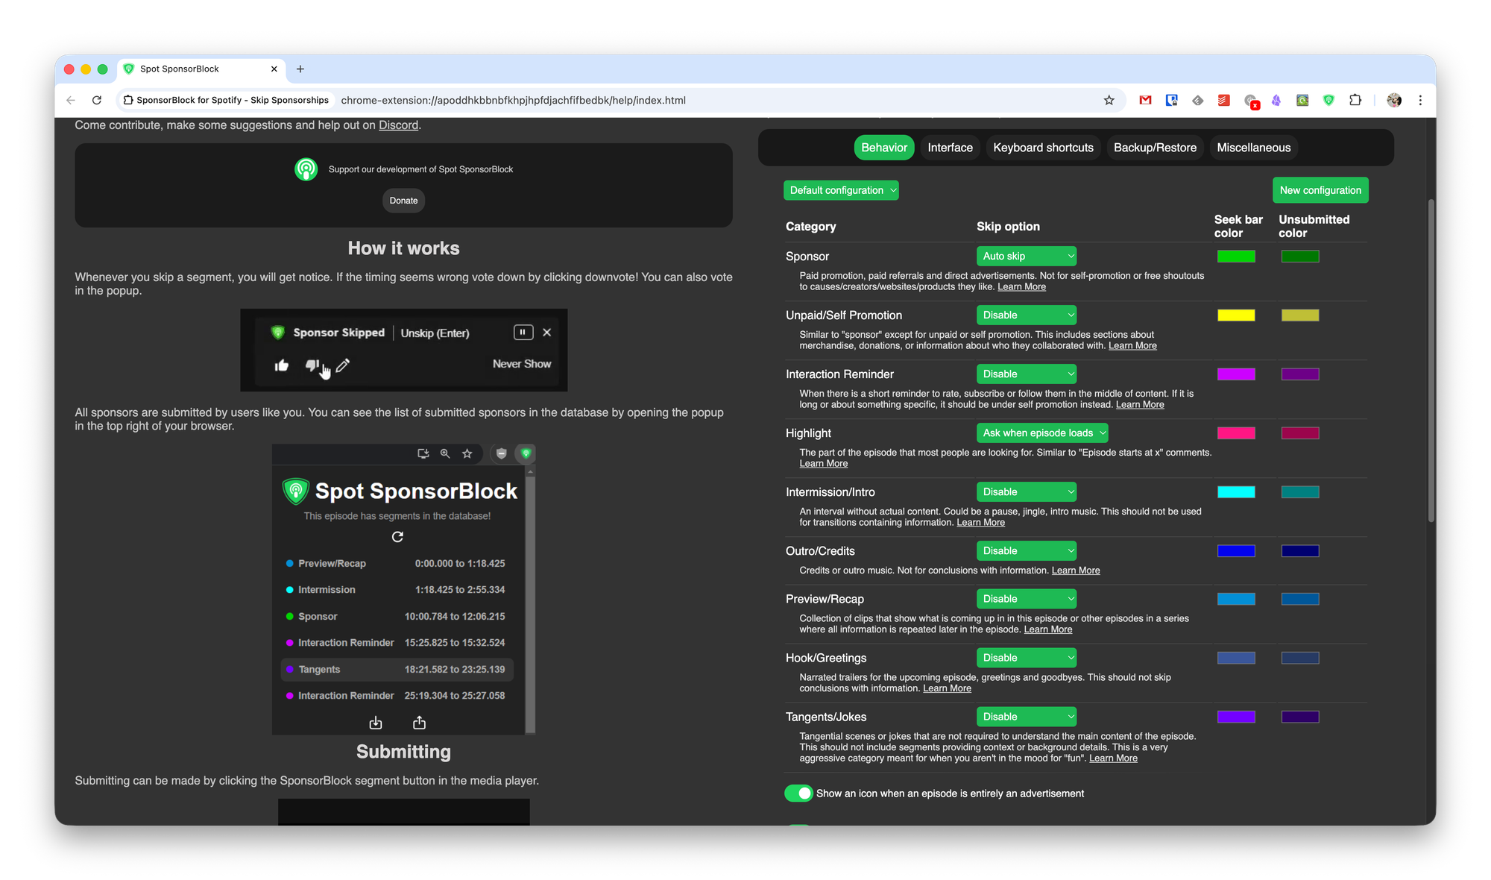Screen dimensions: 1491x880
Task: Switch to the Interface tab
Action: [x=950, y=148]
